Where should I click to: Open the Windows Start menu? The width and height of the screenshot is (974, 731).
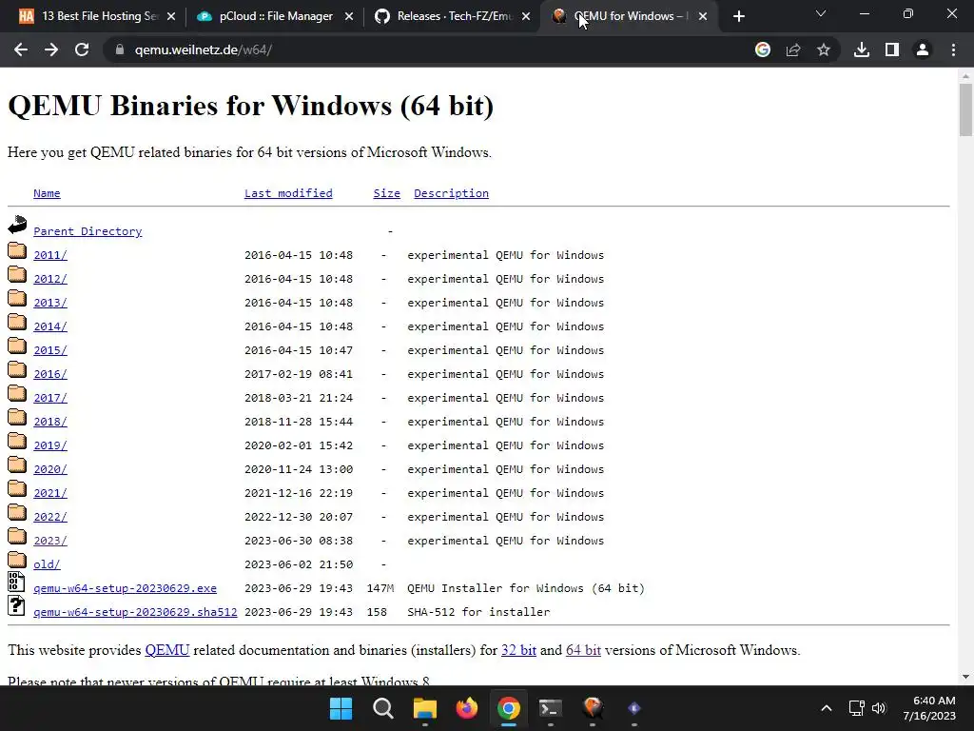[341, 708]
